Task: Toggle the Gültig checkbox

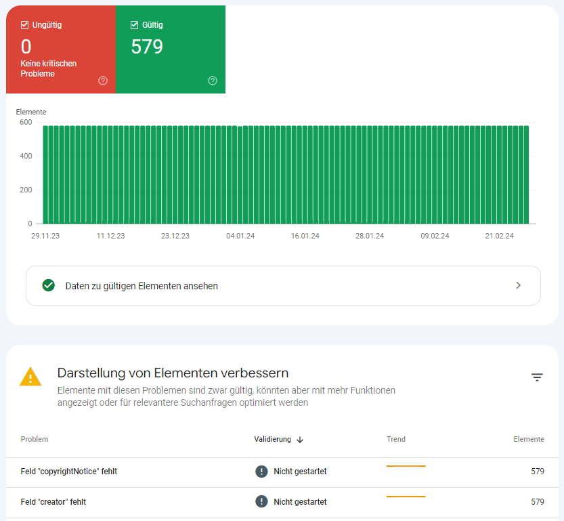Action: [x=134, y=25]
